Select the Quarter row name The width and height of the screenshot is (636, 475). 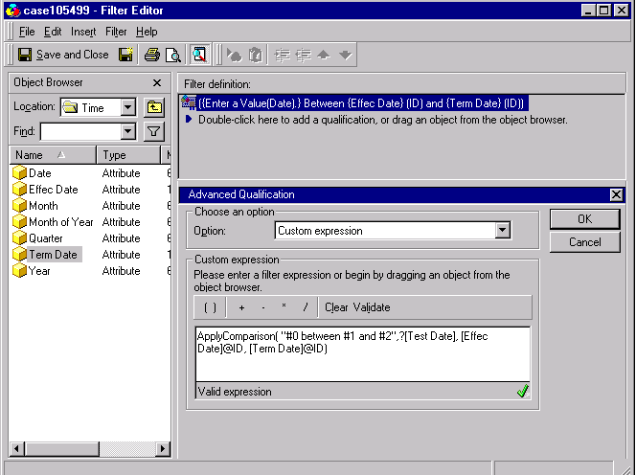coord(45,238)
